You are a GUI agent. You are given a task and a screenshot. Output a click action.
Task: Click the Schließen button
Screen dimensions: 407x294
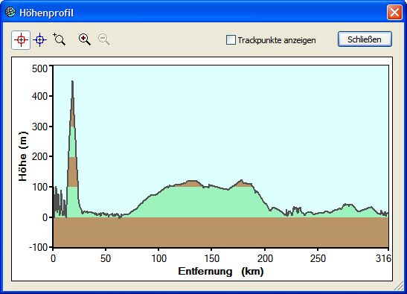click(x=365, y=39)
